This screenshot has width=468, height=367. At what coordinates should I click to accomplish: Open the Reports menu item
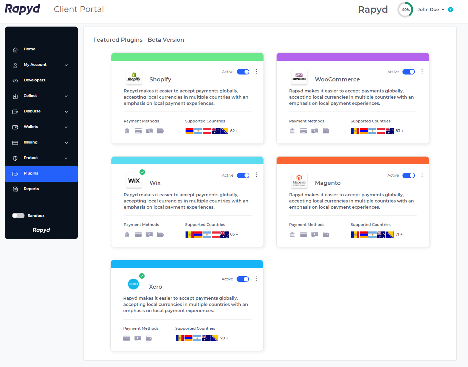[x=41, y=189]
